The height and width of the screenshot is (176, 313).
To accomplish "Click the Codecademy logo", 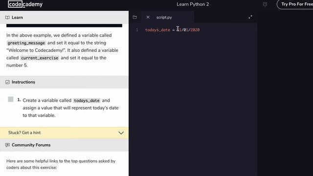I will [25, 4].
